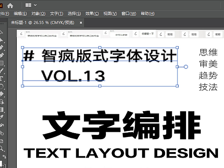
Task: Open the 效果(C) menu
Action: pyautogui.click(x=92, y=14)
